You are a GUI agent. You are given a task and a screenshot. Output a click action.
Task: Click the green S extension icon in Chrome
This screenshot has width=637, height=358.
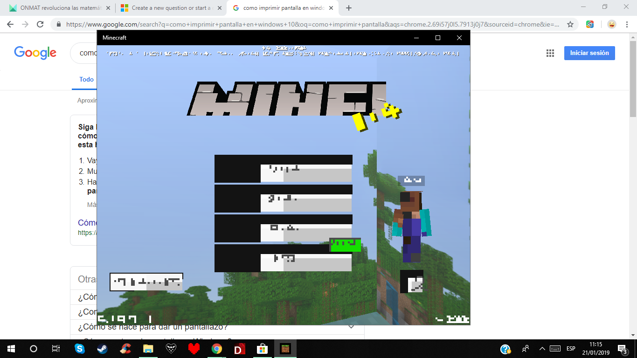[x=590, y=24]
